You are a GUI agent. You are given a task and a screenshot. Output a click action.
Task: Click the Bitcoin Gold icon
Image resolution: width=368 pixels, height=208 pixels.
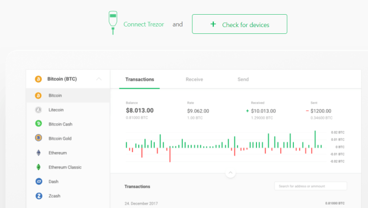coord(38,138)
